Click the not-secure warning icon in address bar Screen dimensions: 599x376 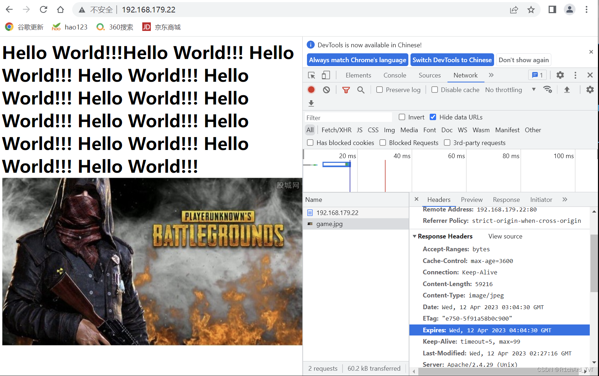tap(82, 10)
